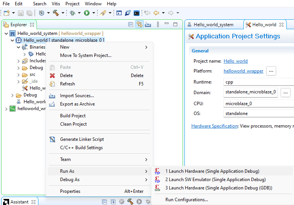Click the Debug bug icon in toolbar

73,13
